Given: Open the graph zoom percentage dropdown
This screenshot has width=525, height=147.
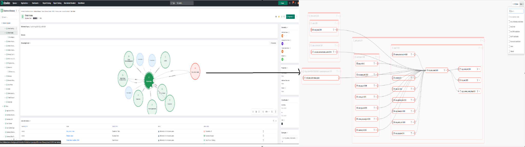Looking at the screenshot, I should click(x=267, y=112).
